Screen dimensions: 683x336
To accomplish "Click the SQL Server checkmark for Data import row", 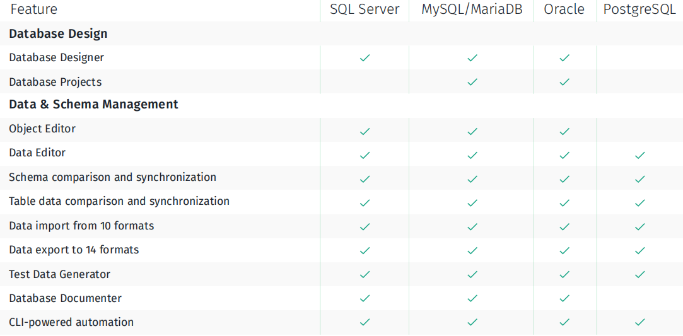I will (365, 226).
